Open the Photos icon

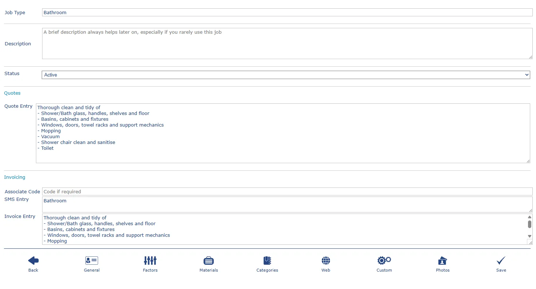pos(443,260)
